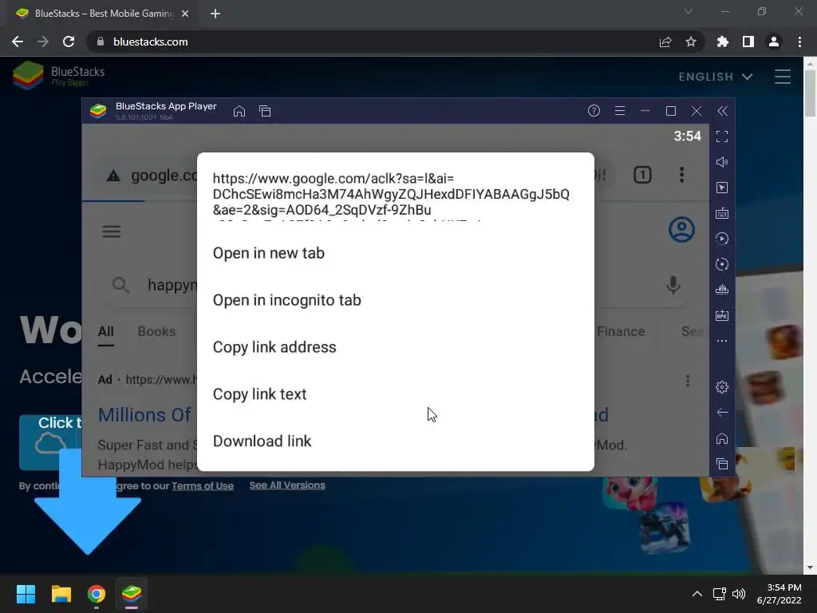Open Windows Start menu
The image size is (817, 613).
pos(26,594)
